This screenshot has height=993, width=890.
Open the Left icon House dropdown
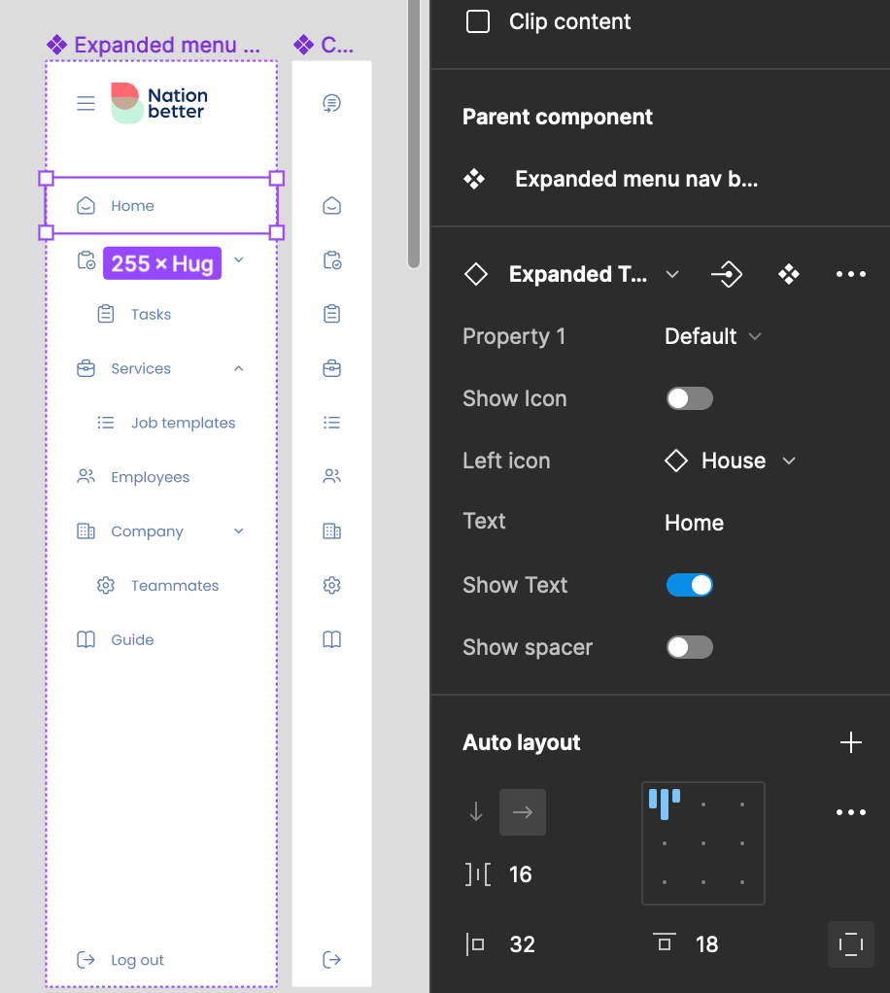[731, 461]
